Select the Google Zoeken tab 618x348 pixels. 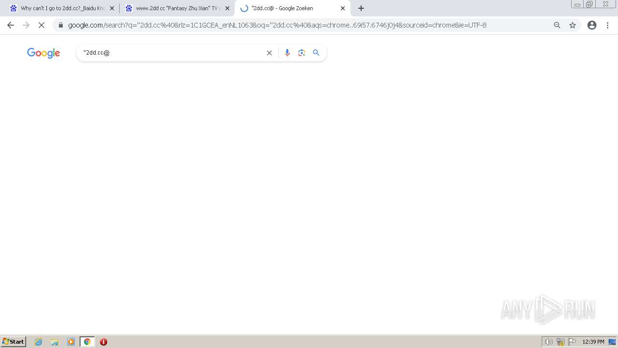(x=293, y=8)
